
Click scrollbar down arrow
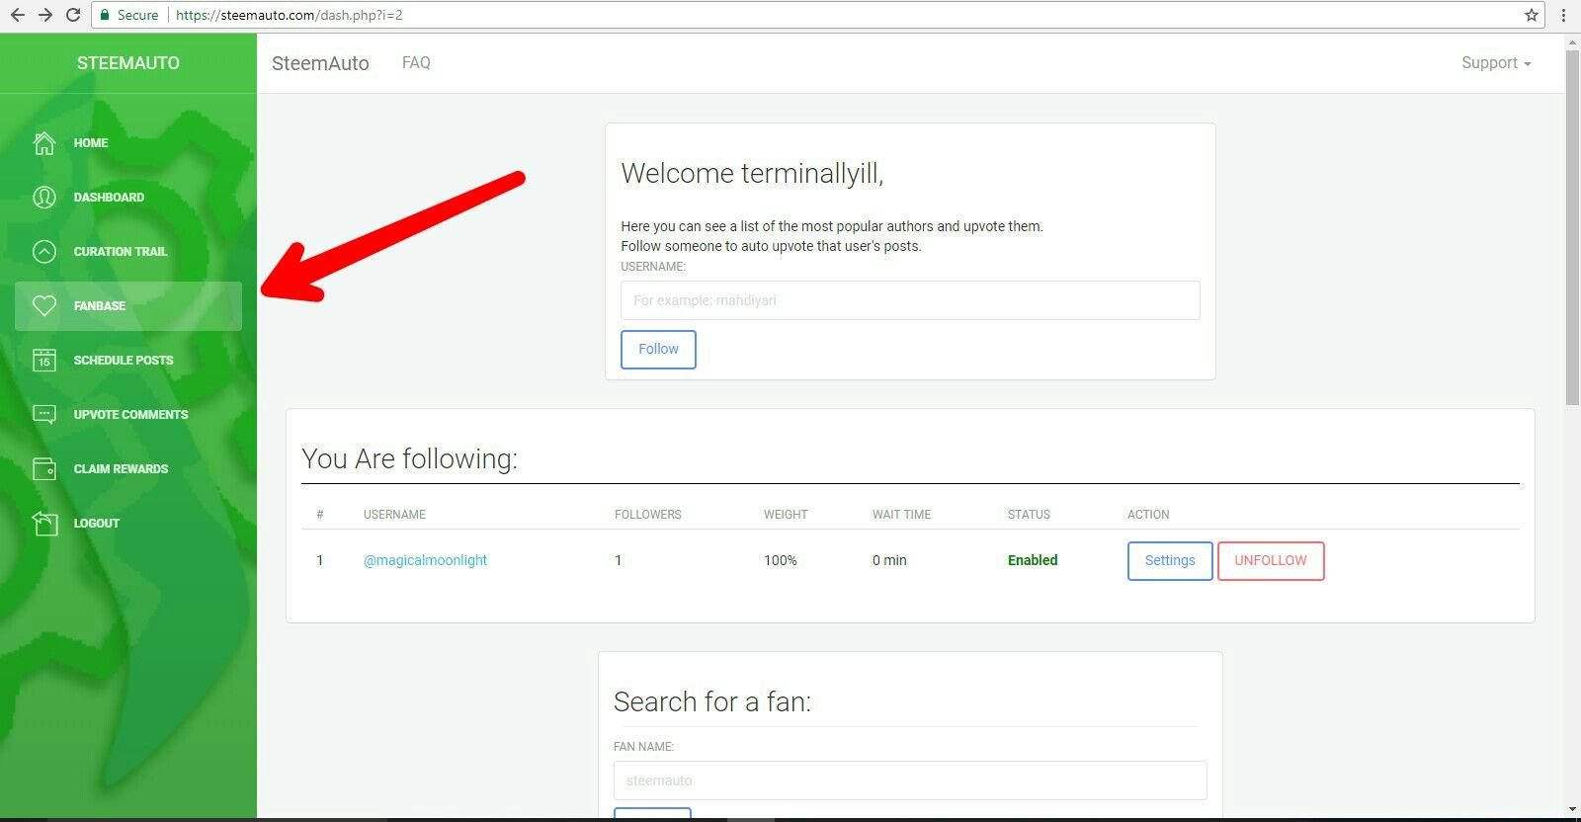point(1572,810)
